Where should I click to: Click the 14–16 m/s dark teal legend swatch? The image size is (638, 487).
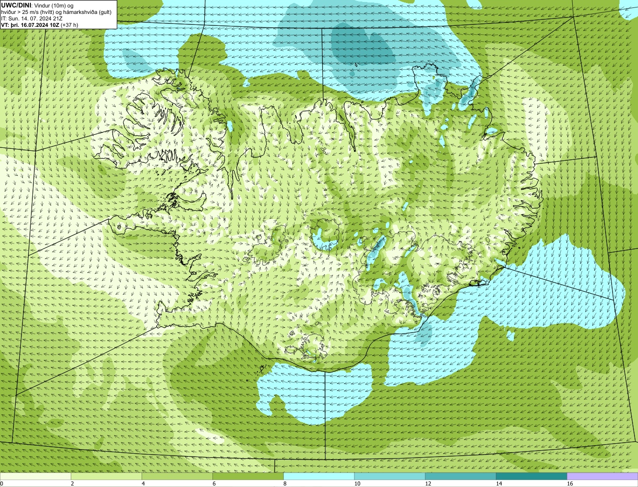click(532, 477)
